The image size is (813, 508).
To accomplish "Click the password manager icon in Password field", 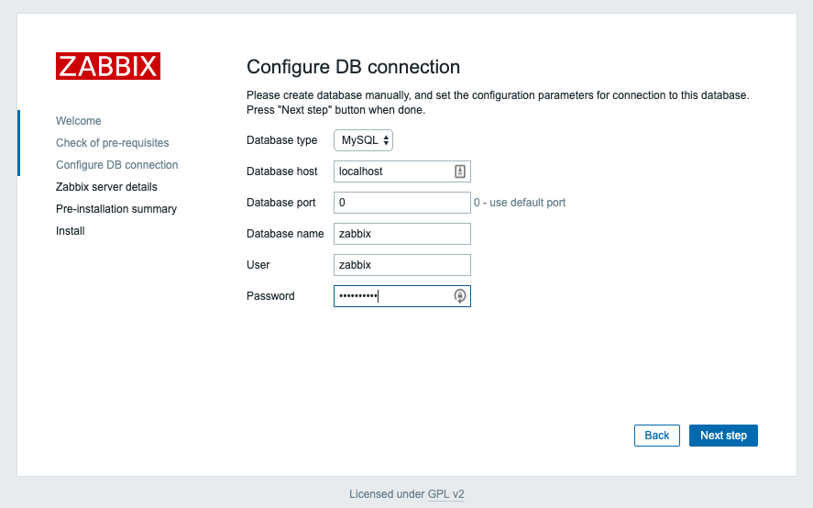I will point(460,296).
